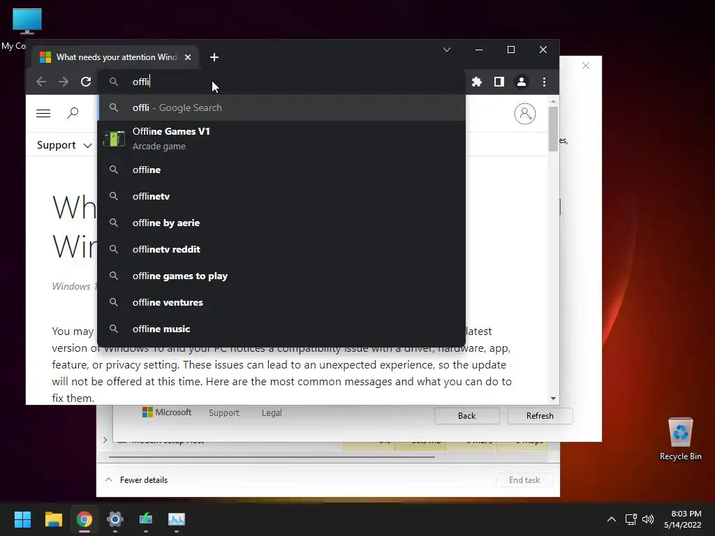Pick 'offline ventures' suggestion
The image size is (715, 536).
coord(281,302)
